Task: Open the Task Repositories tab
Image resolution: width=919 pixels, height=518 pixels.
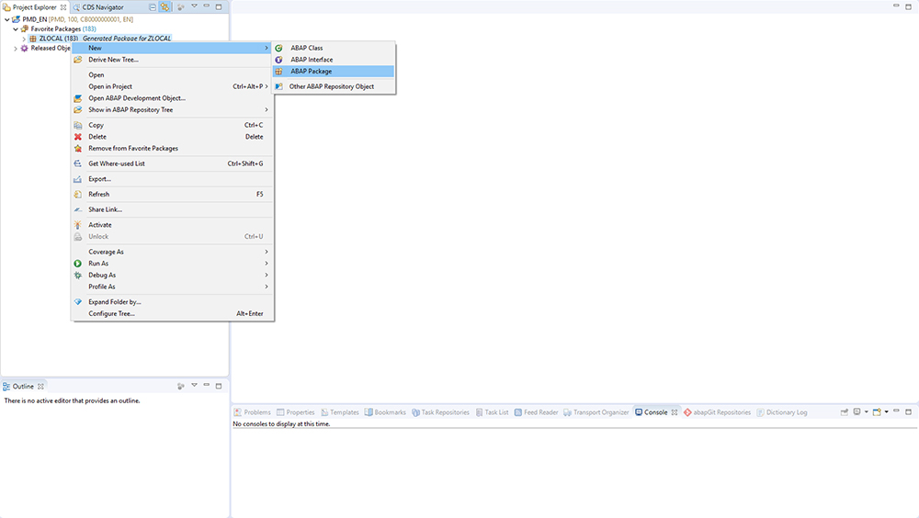Action: tap(441, 412)
